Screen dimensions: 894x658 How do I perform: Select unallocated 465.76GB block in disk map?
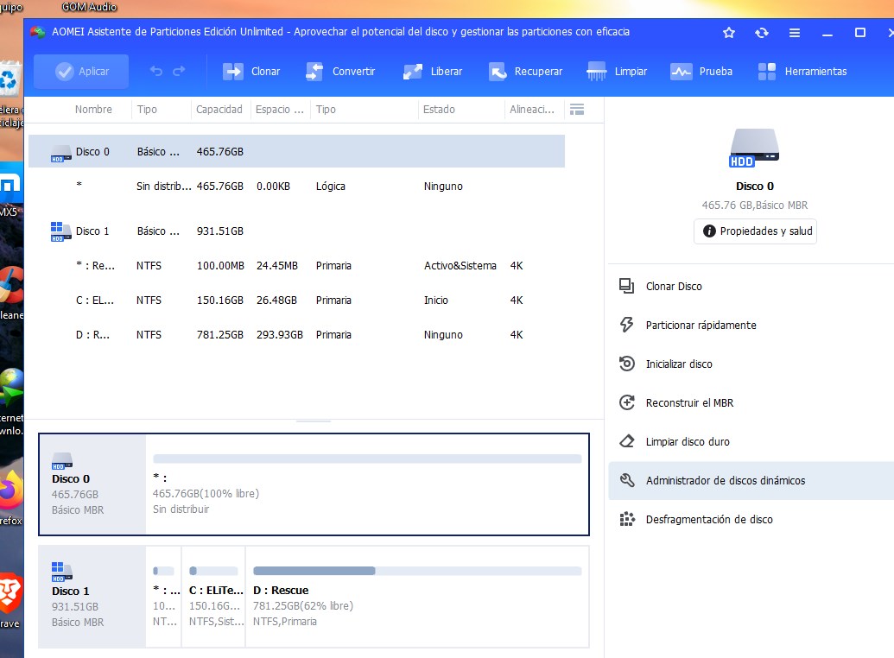click(x=367, y=484)
